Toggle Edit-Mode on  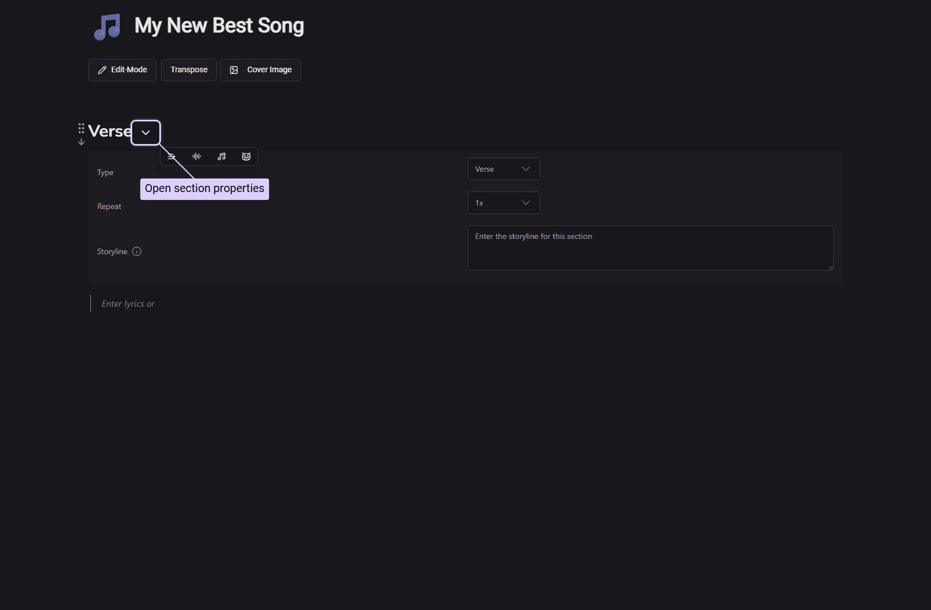click(122, 69)
